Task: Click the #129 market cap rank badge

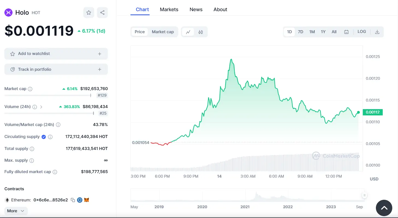Action: tap(102, 95)
